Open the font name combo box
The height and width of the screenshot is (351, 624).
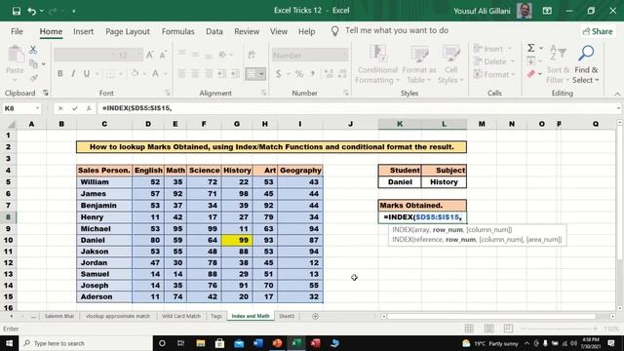coord(85,55)
